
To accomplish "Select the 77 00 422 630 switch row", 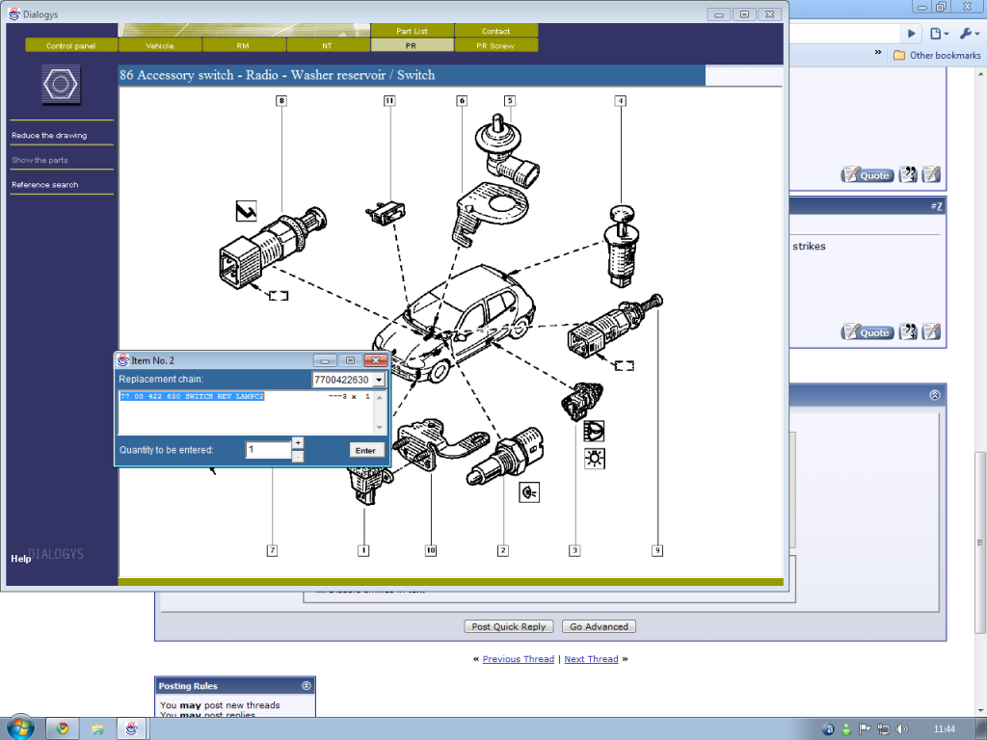I will (193, 396).
